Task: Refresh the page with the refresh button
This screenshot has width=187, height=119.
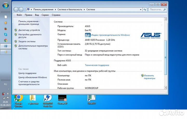Action: 145,10
